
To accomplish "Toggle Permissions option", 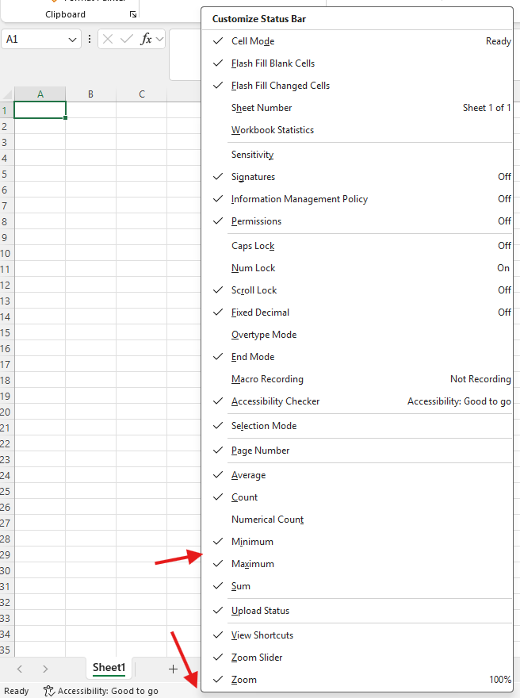I will click(357, 221).
